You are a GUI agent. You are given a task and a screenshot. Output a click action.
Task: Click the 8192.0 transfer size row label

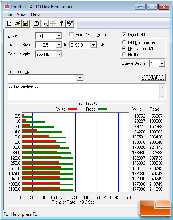coord(14,189)
